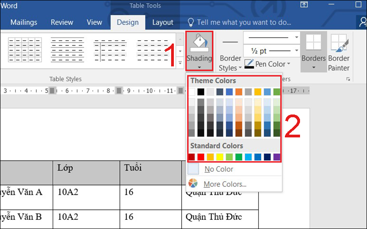367x229 pixels.
Task: Click the More Colors color wheel icon
Action: tap(193, 184)
